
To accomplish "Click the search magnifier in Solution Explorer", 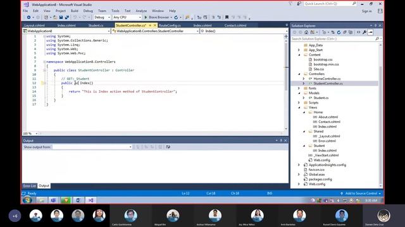I will (377, 38).
